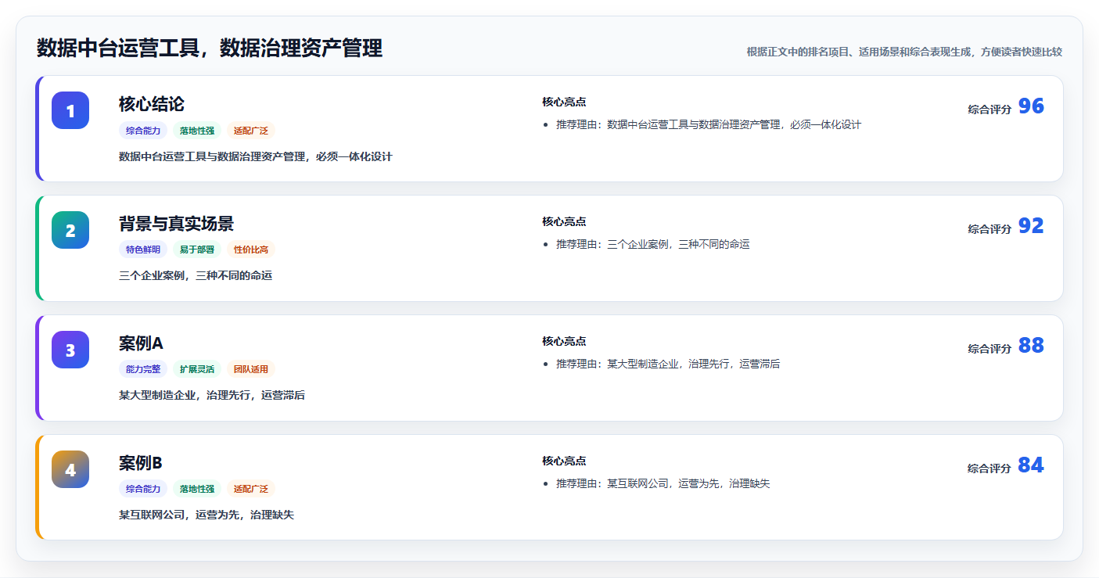Click 综合评分 label beside score 92
The height and width of the screenshot is (578, 1099).
pyautogui.click(x=989, y=229)
